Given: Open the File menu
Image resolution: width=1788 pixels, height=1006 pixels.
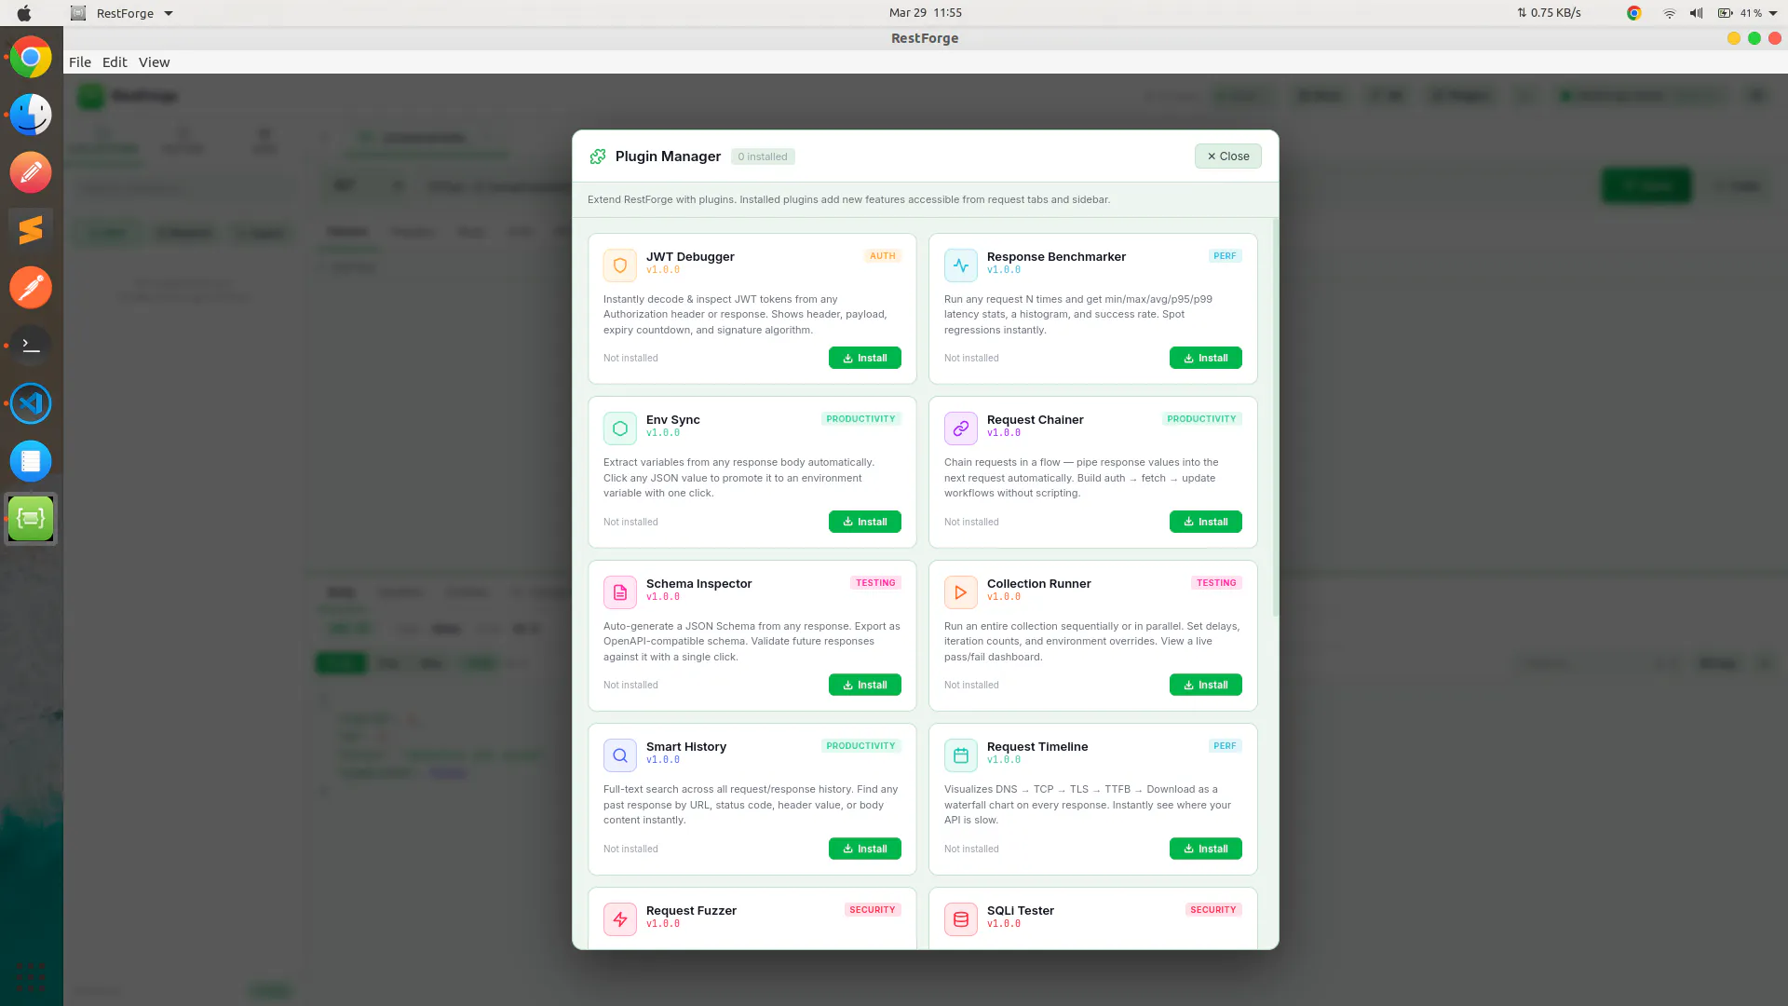Looking at the screenshot, I should coord(80,62).
